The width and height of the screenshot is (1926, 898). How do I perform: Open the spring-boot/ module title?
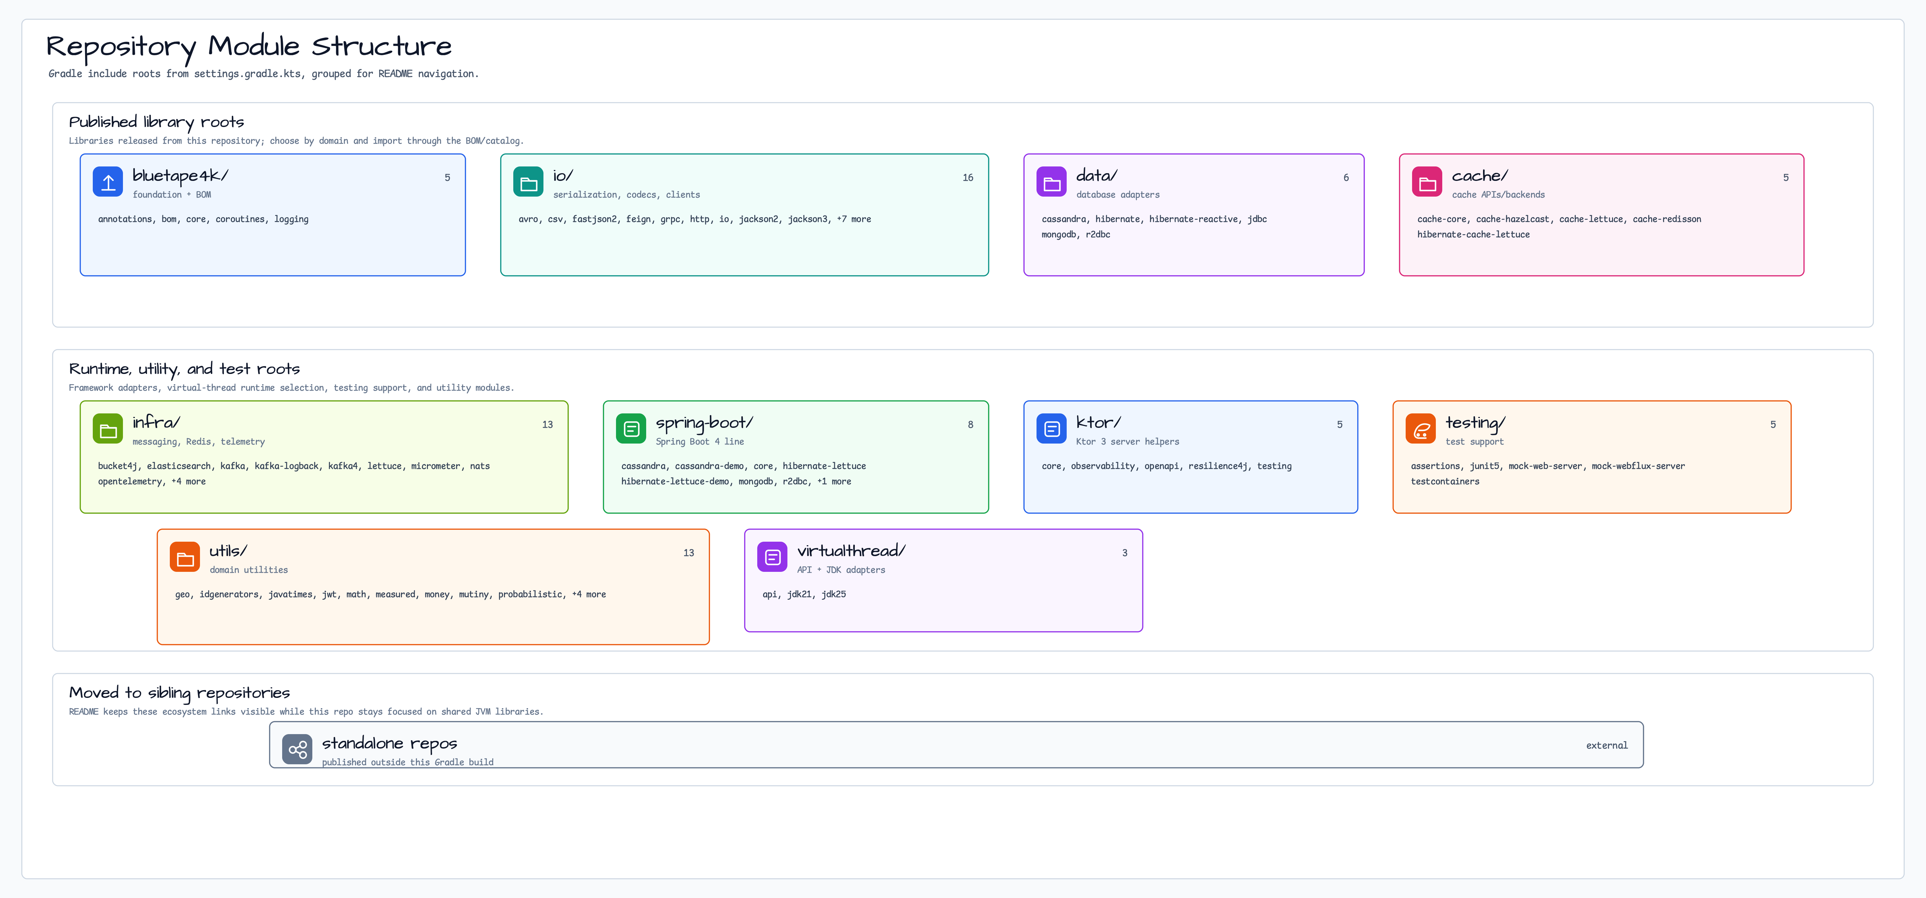(704, 424)
